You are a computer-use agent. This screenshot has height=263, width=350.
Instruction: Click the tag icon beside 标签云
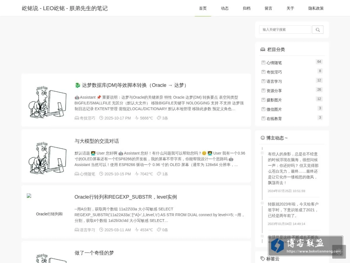pos(263,259)
